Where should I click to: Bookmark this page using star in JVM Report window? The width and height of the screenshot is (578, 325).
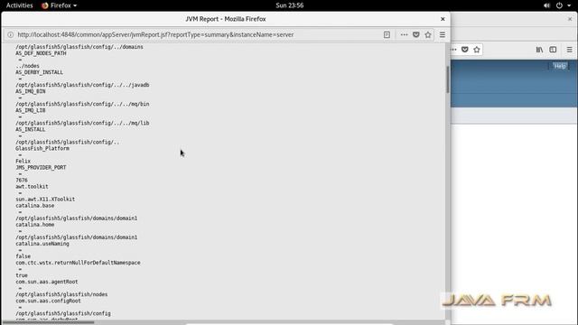427,34
